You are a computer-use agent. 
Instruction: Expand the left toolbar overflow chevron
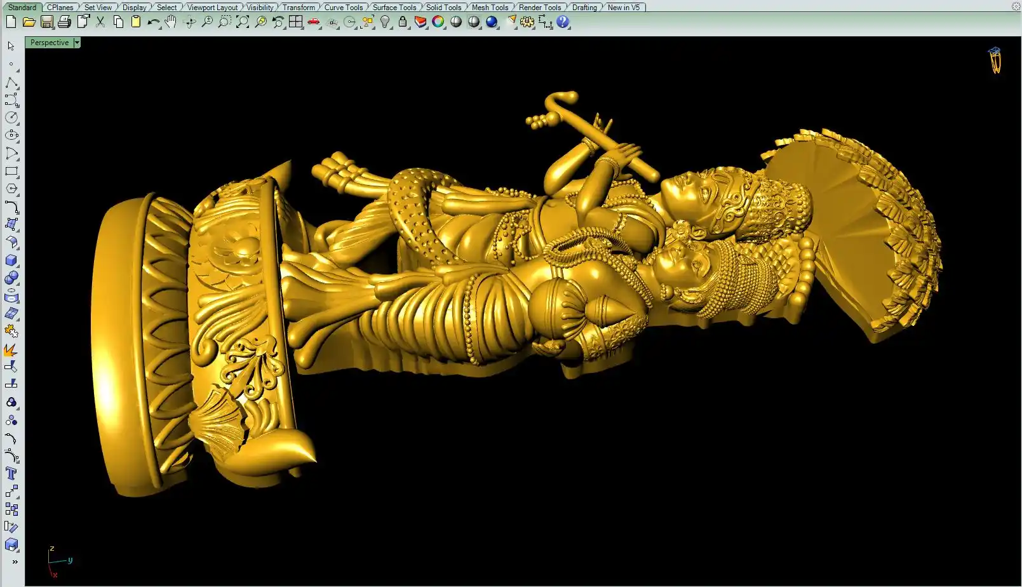click(14, 562)
